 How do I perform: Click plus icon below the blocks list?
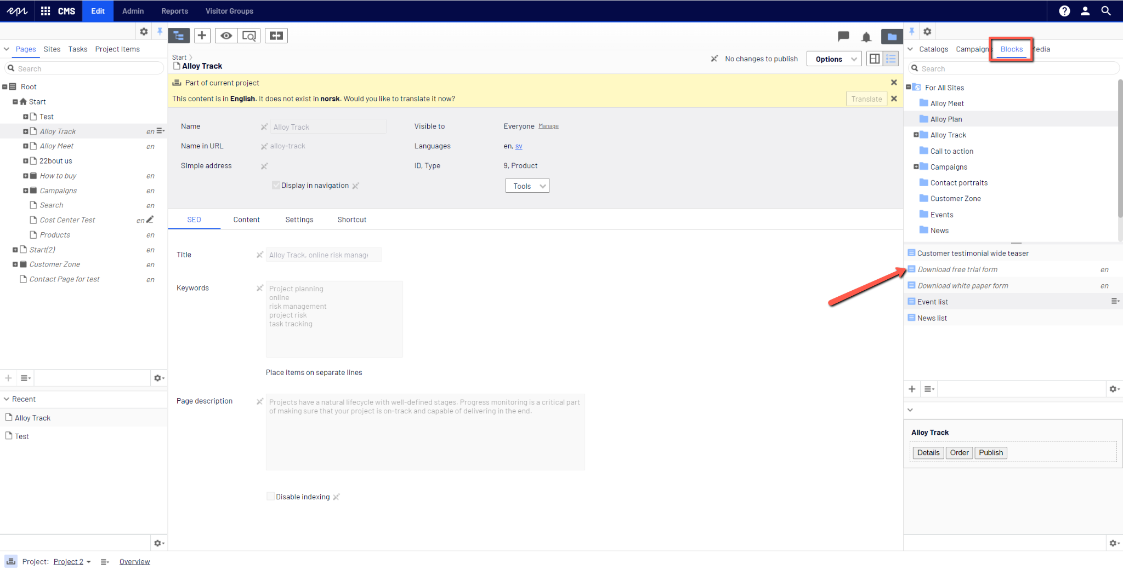[912, 389]
